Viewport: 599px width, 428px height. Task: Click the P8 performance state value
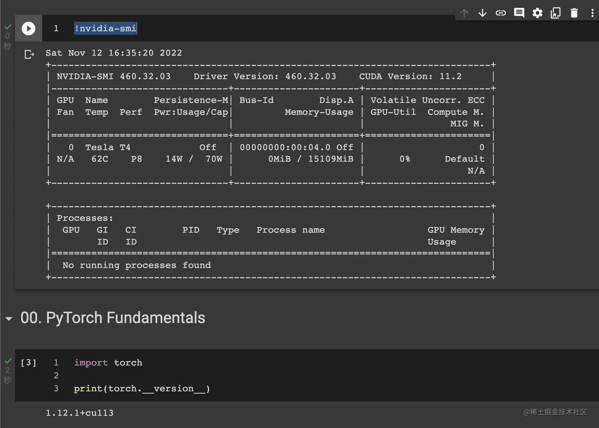(x=137, y=159)
